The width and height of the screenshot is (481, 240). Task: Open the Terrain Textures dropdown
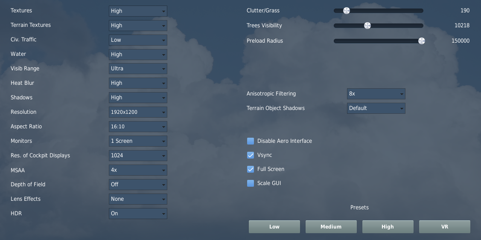pyautogui.click(x=138, y=26)
